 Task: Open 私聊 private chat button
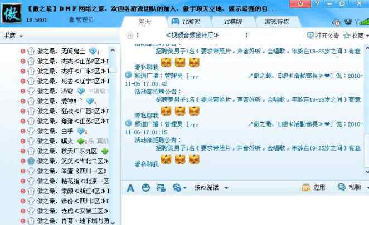(x=349, y=187)
